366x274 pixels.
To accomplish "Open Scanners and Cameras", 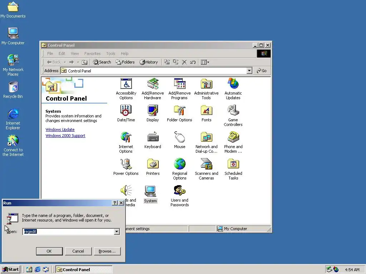I will coord(206,169).
